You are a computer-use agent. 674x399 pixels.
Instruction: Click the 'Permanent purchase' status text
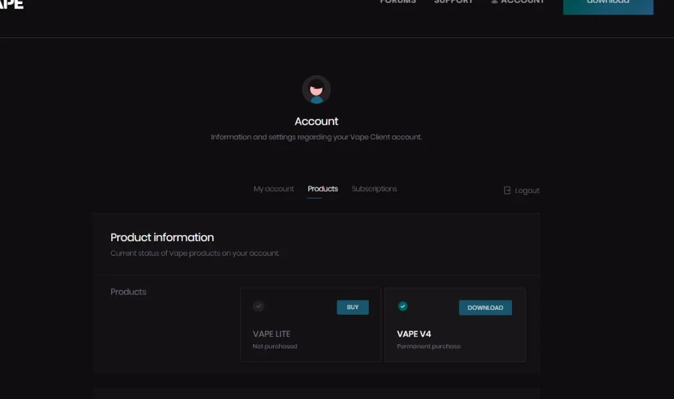click(x=428, y=346)
